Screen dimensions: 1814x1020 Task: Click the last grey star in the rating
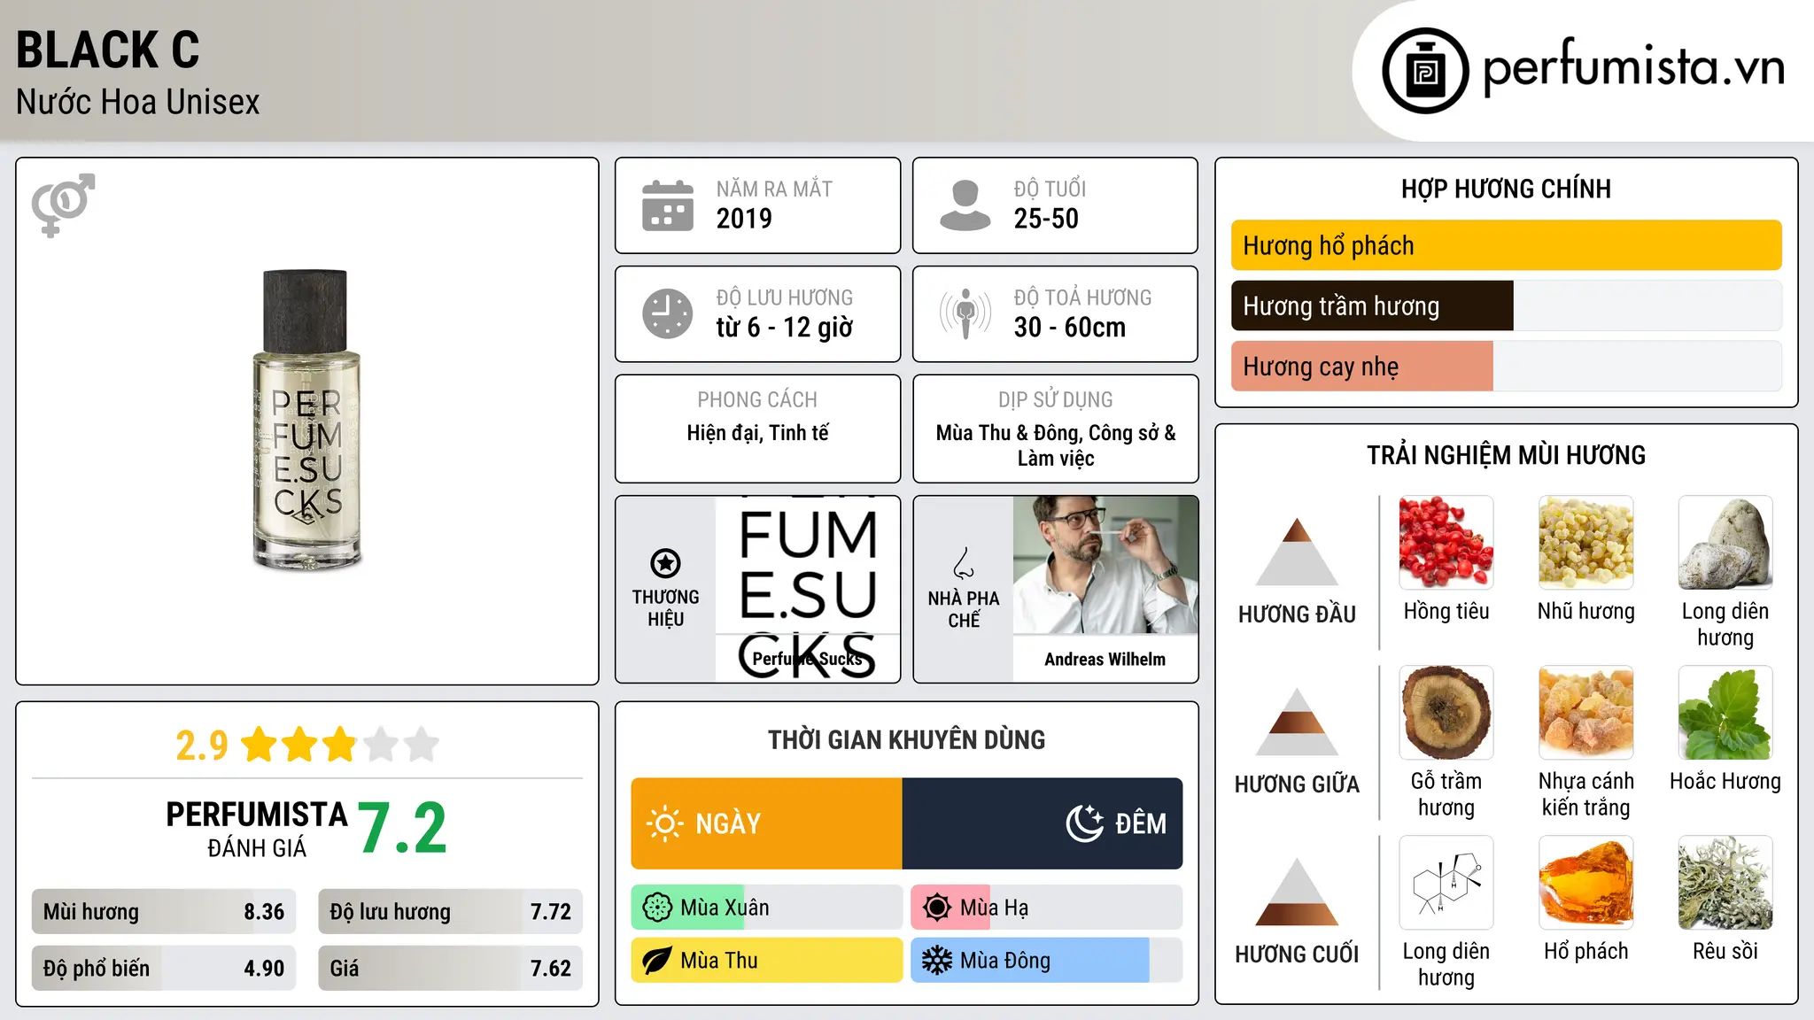point(422,745)
